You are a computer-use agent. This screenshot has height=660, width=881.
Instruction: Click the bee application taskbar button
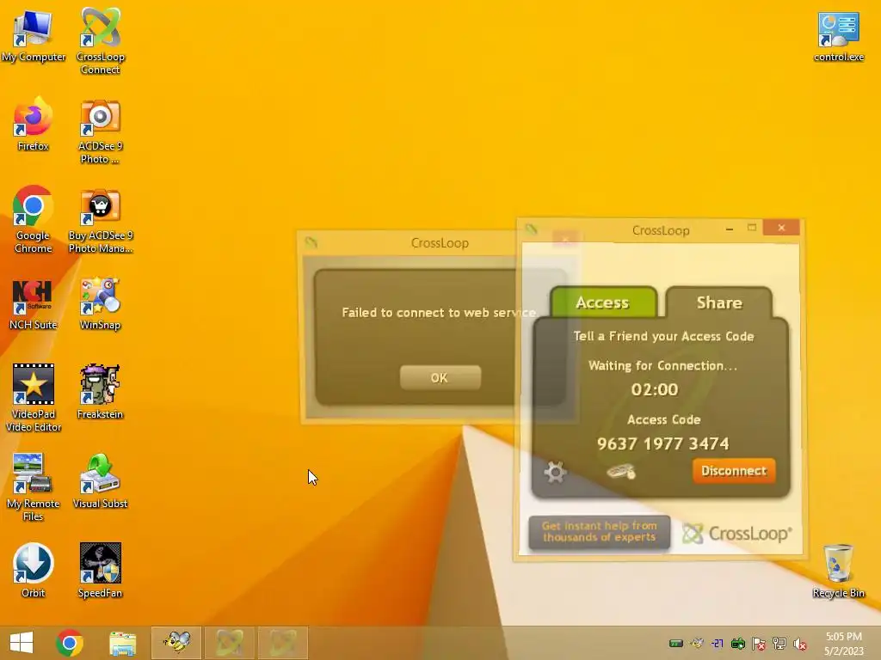point(176,643)
